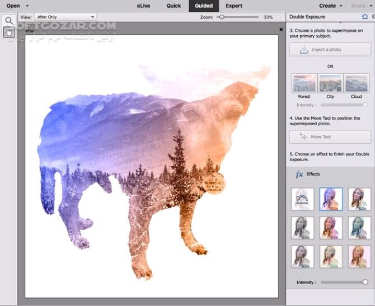The image size is (375, 306).
Task: Click the 33% zoom value
Action: 268,17
